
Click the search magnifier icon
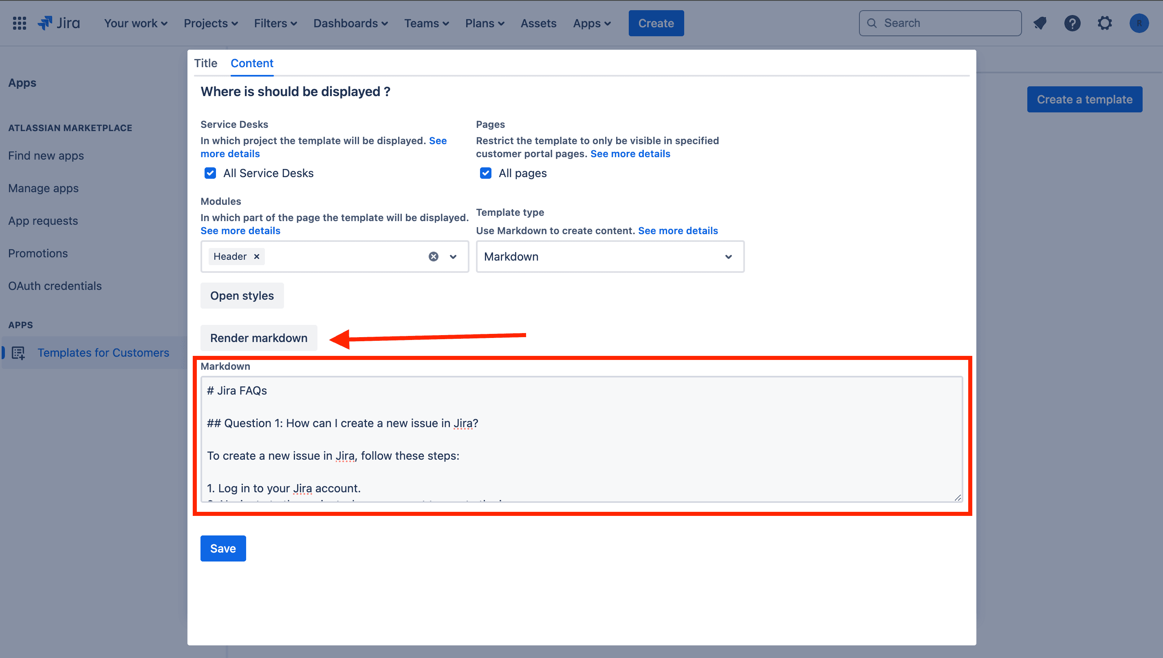[872, 23]
